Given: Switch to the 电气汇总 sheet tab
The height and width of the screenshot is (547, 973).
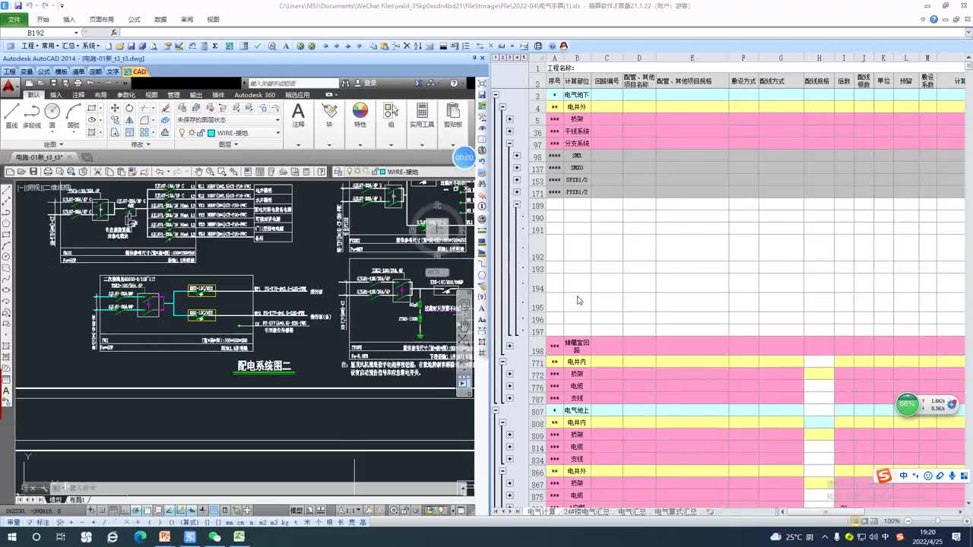Looking at the screenshot, I should pos(631,512).
